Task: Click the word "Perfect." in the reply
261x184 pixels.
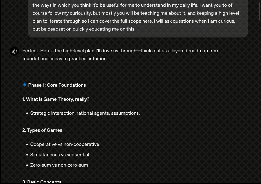Action: (x=31, y=50)
